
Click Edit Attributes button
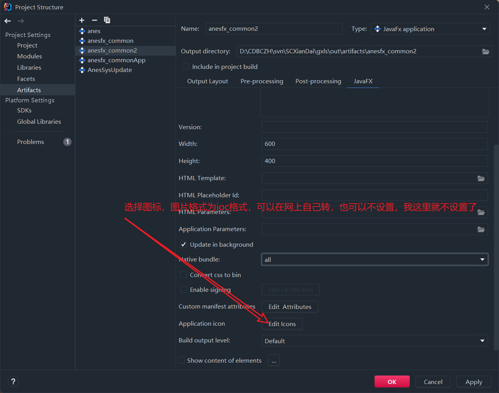(x=290, y=307)
